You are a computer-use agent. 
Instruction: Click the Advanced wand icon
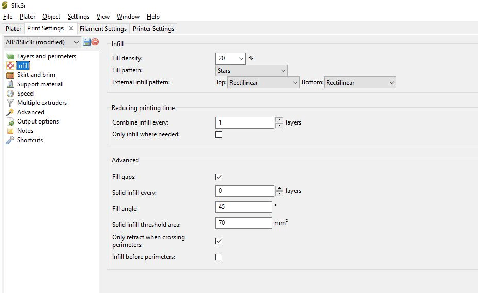(11, 112)
